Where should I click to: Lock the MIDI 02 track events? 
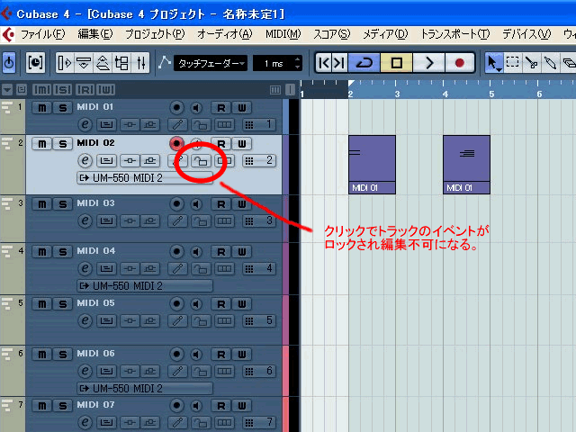coord(201,160)
